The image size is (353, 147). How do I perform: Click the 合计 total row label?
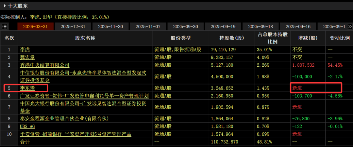point(25,142)
